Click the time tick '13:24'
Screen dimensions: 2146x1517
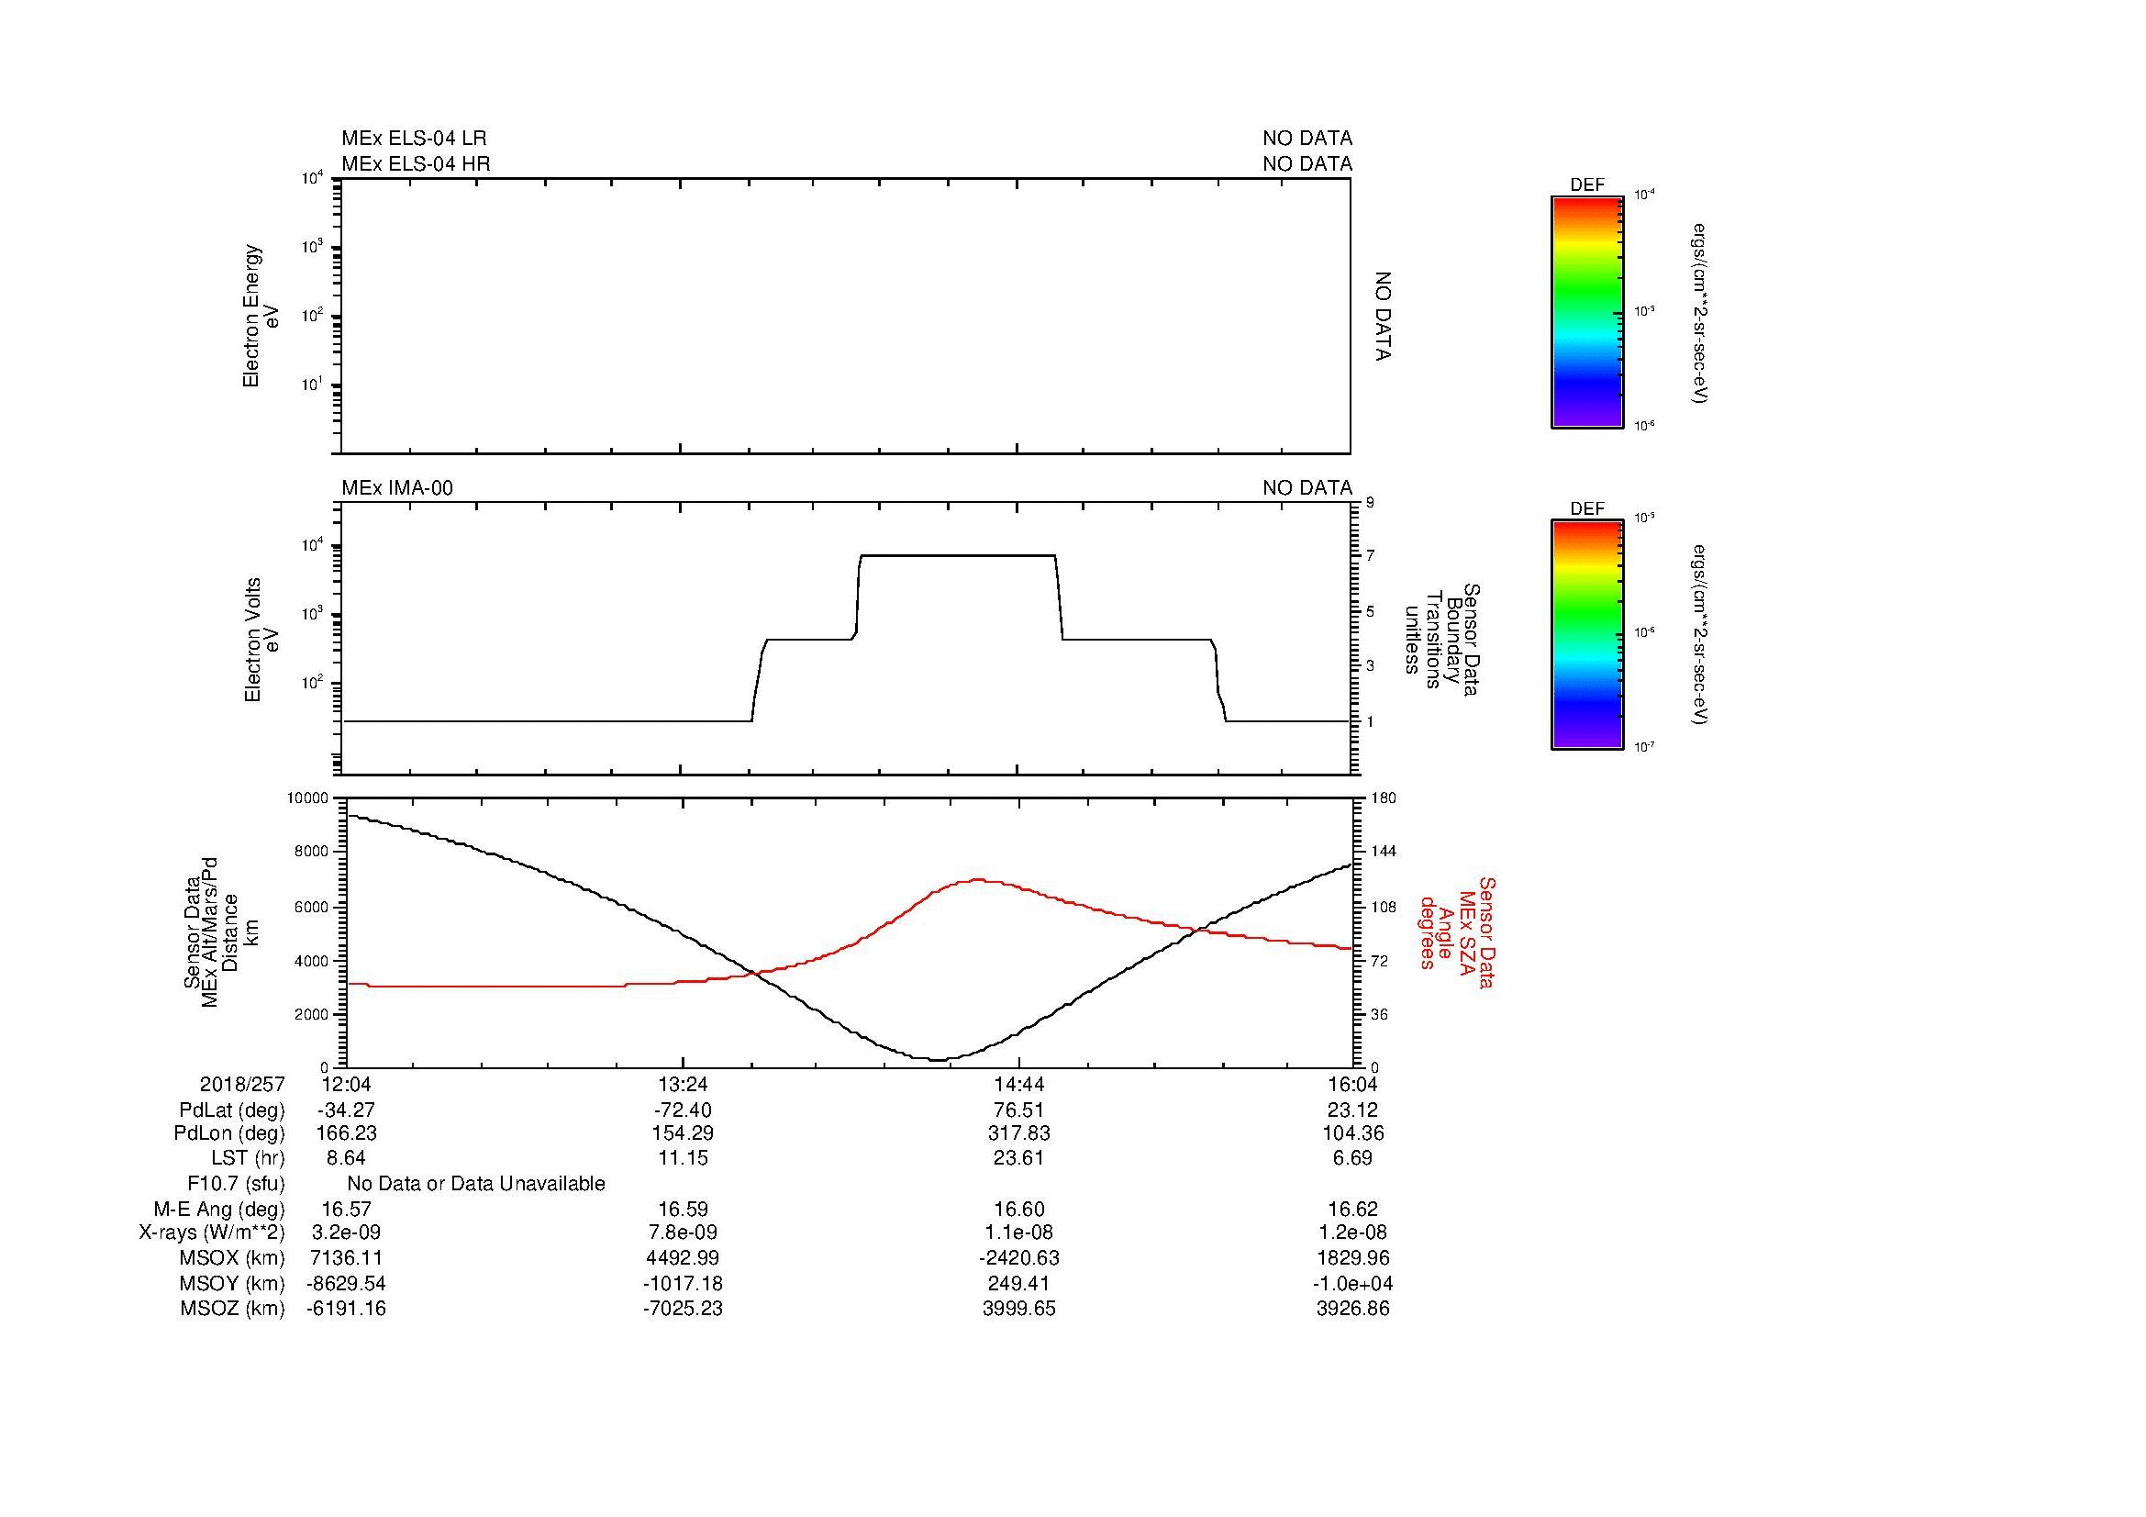[684, 1084]
